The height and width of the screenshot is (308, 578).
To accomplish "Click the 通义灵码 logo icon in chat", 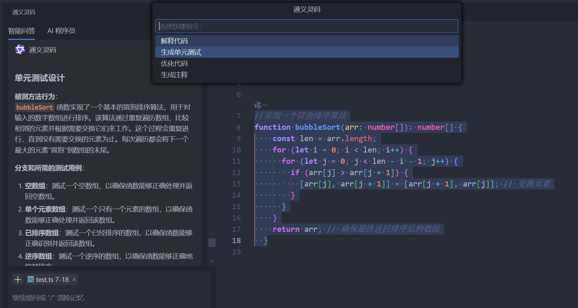I will 20,50.
